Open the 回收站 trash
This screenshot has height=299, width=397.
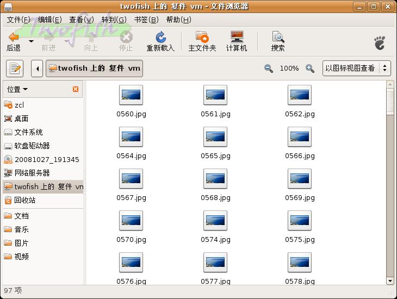tap(43, 200)
